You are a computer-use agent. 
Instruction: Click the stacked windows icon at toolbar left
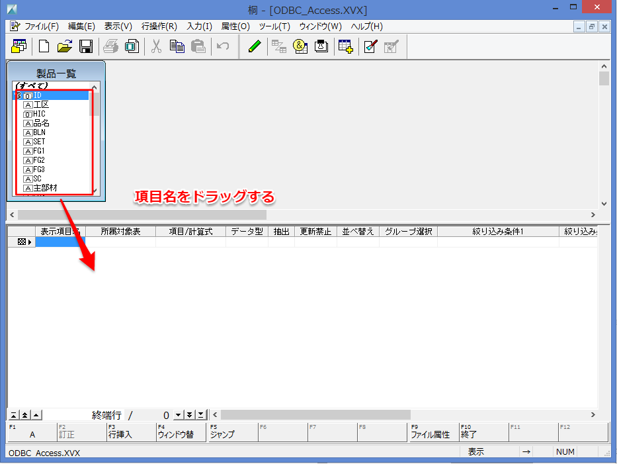[19, 46]
